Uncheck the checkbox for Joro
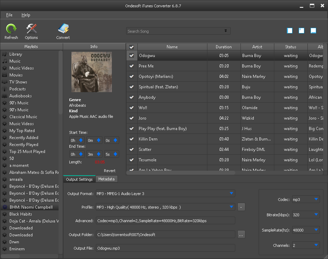This screenshot has width=328, height=259. 131,118
